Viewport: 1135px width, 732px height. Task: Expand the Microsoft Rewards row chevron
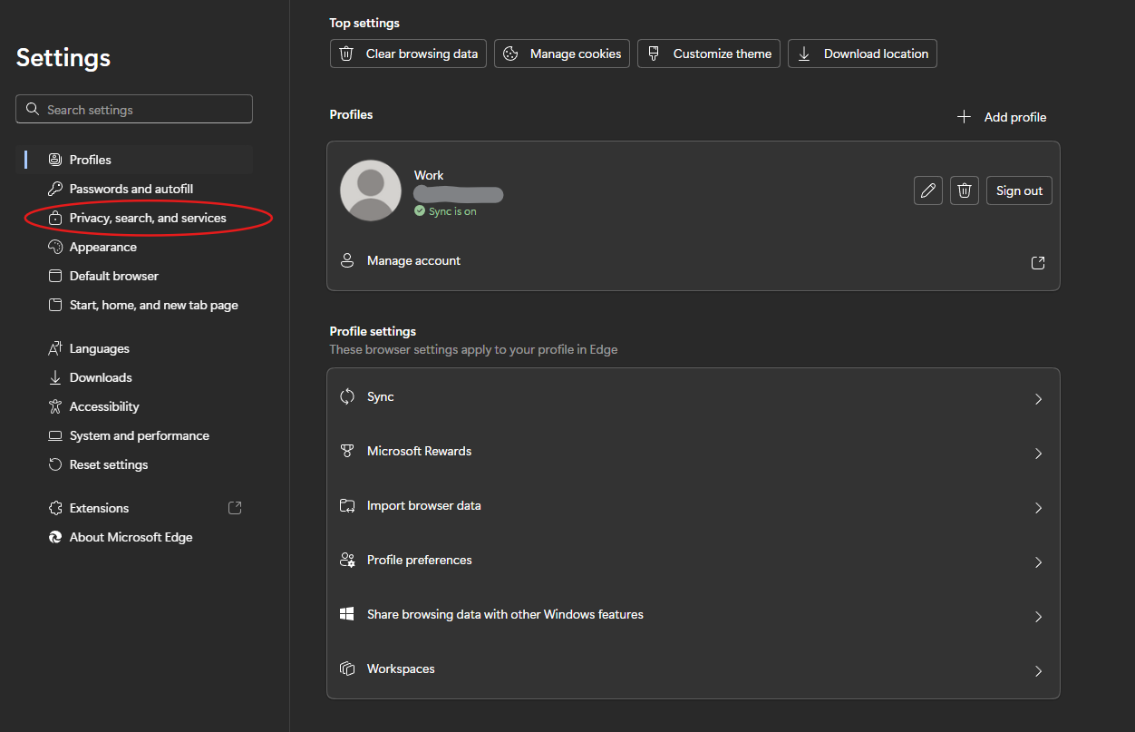tap(1038, 454)
